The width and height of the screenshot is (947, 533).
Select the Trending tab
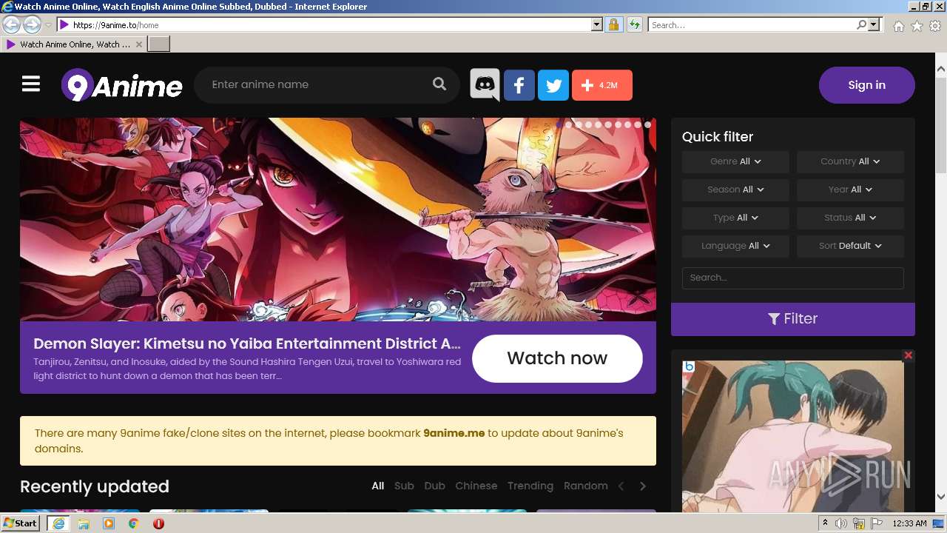pyautogui.click(x=530, y=486)
